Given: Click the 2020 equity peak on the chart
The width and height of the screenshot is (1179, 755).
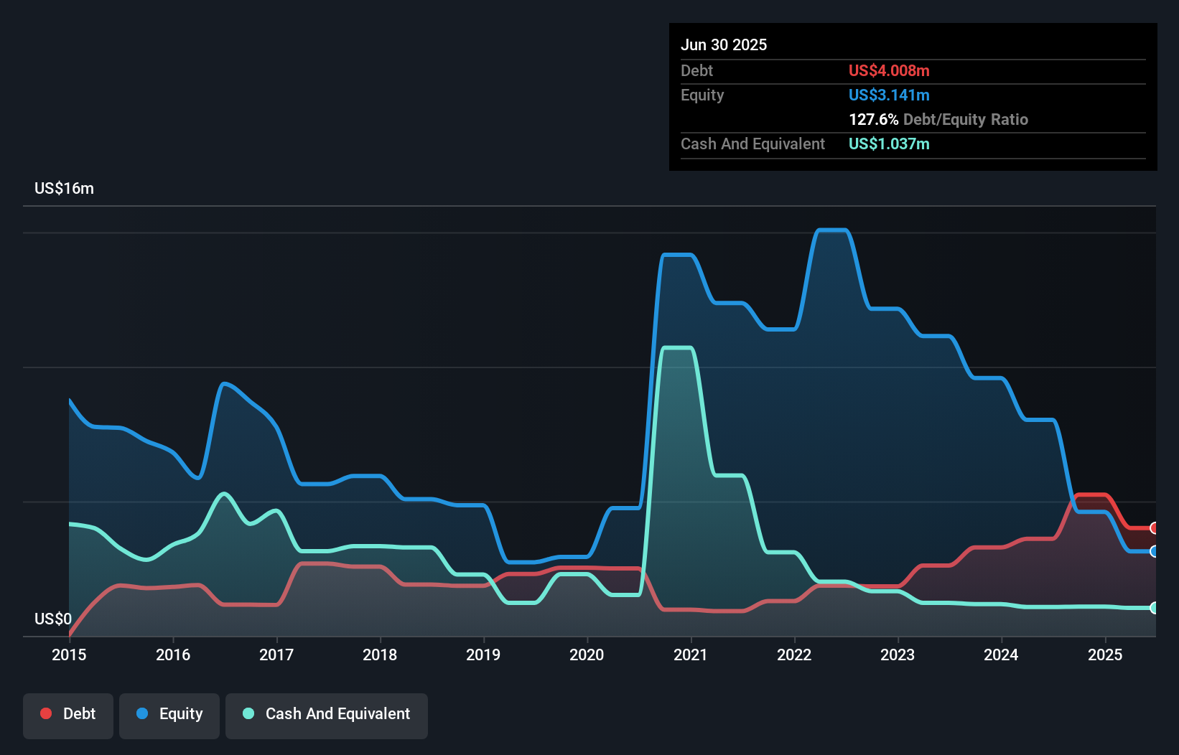Looking at the screenshot, I should coord(678,255).
